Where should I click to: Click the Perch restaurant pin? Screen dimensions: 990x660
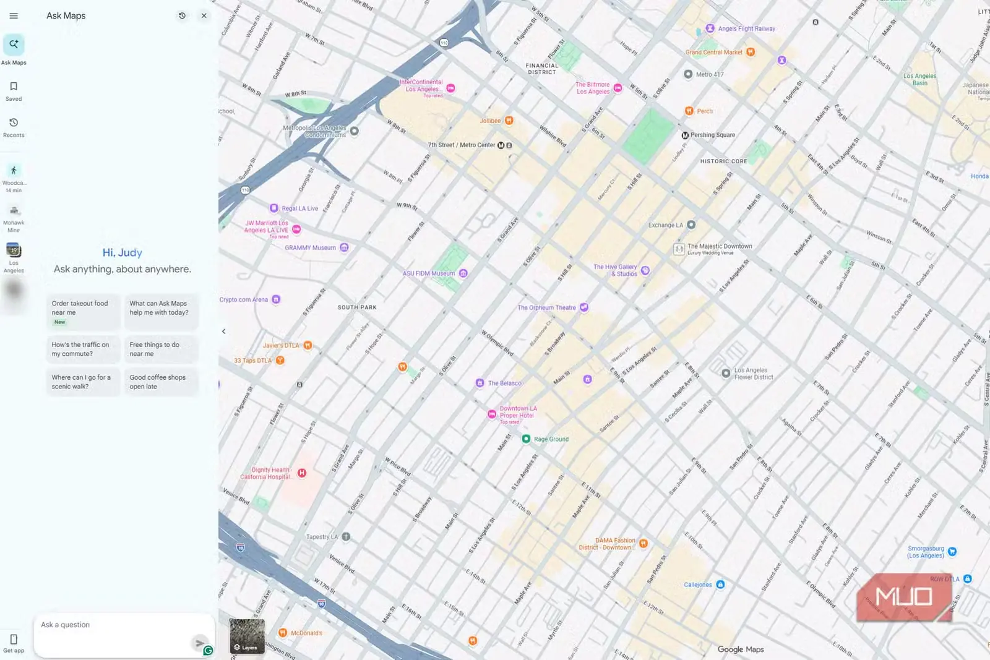(x=689, y=111)
